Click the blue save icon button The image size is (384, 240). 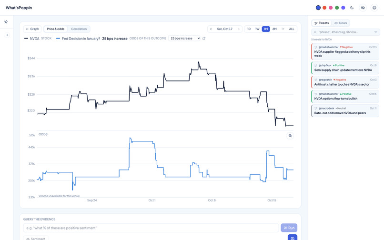pyautogui.click(x=293, y=237)
